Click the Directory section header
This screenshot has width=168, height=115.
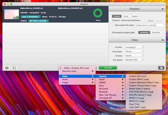pyautogui.click(x=137, y=9)
